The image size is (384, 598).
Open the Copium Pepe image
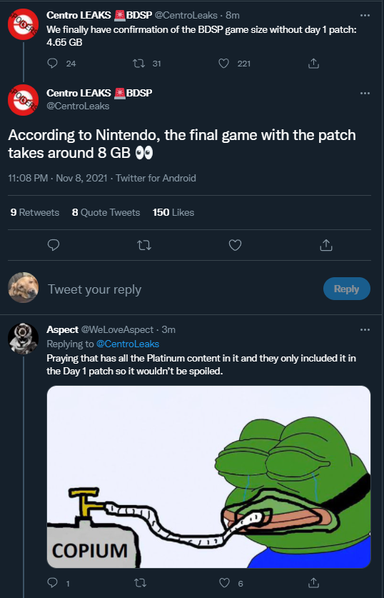coord(208,477)
